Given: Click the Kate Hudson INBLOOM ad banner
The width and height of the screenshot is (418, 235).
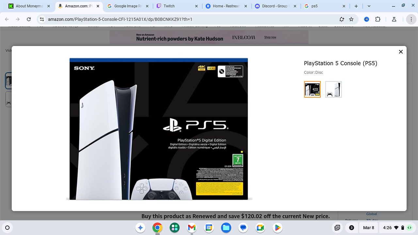Looking at the screenshot, I should (209, 37).
